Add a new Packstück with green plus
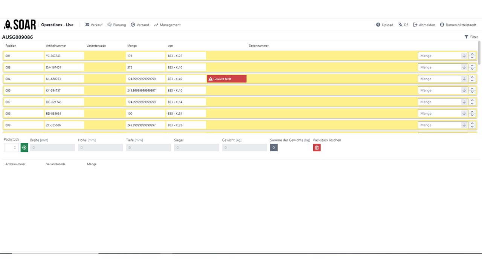This screenshot has width=482, height=271. (x=24, y=148)
